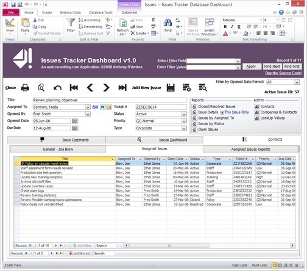
Task: Switch to External Data ribbon tab
Action: (71, 12)
